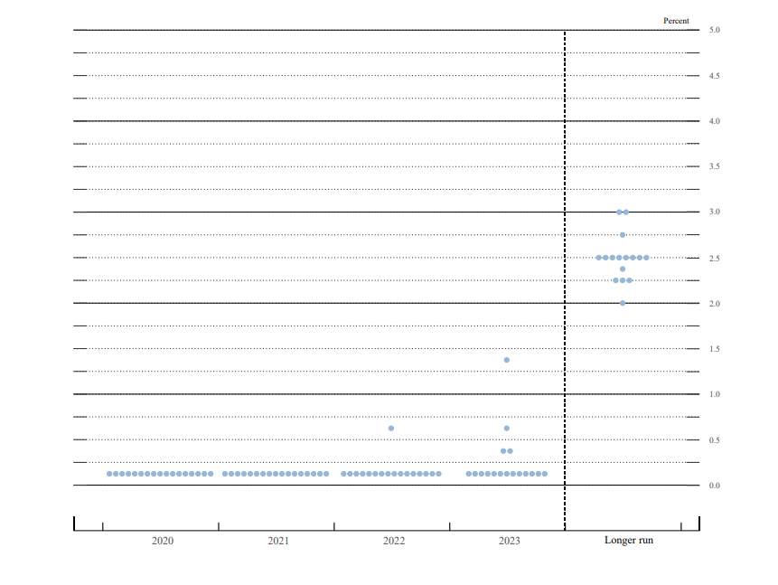Click the 2023 x-axis label
The image size is (778, 585).
509,541
